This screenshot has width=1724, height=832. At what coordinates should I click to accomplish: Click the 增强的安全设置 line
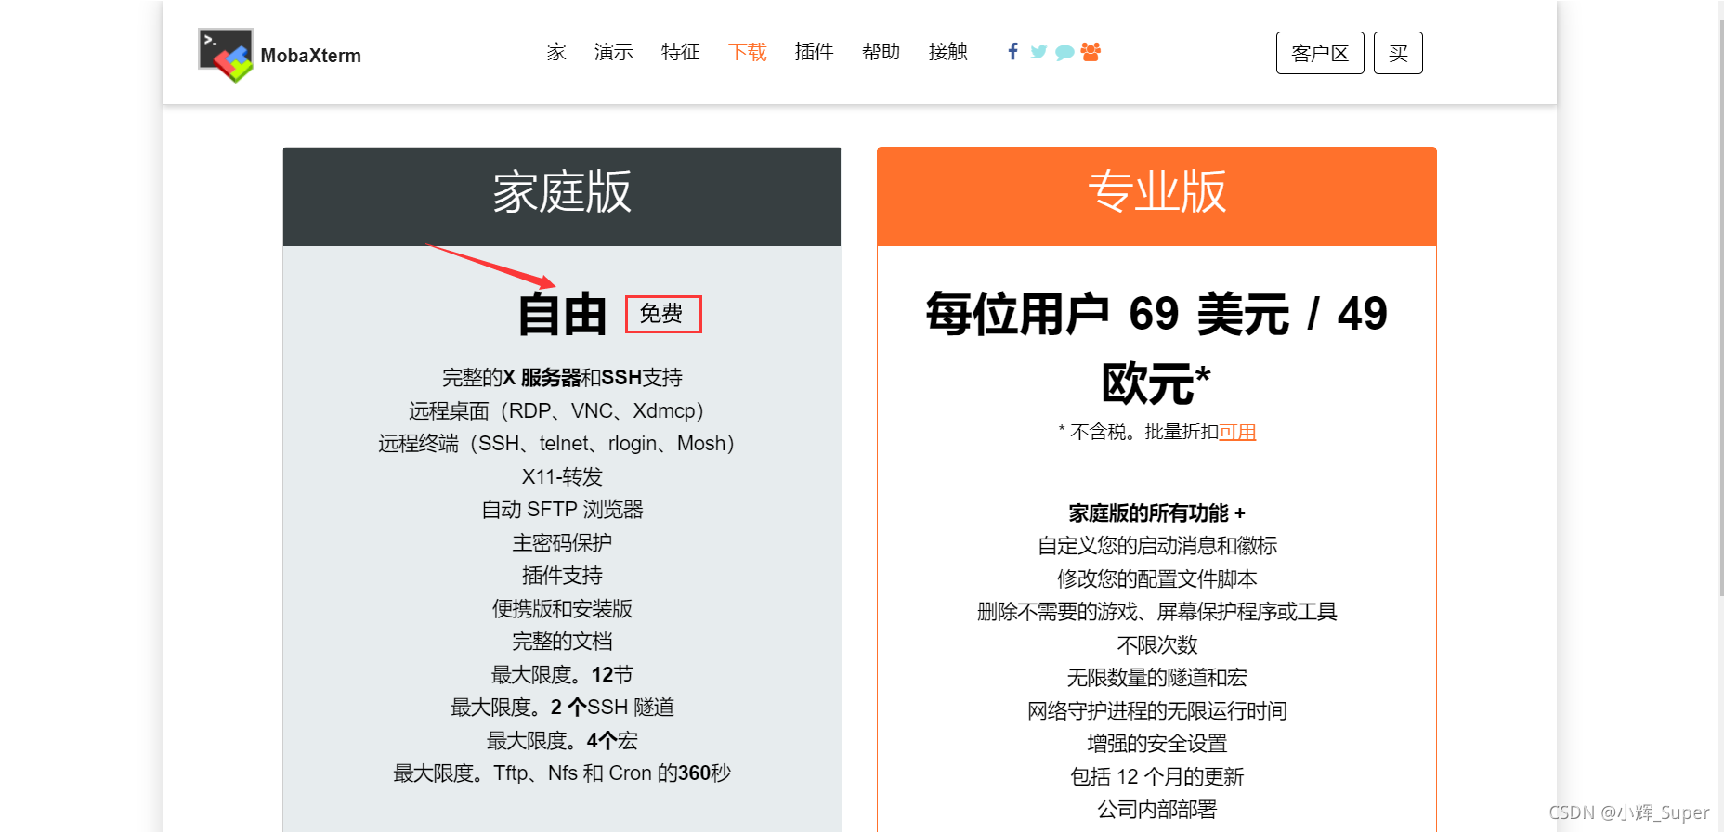coord(1157,744)
